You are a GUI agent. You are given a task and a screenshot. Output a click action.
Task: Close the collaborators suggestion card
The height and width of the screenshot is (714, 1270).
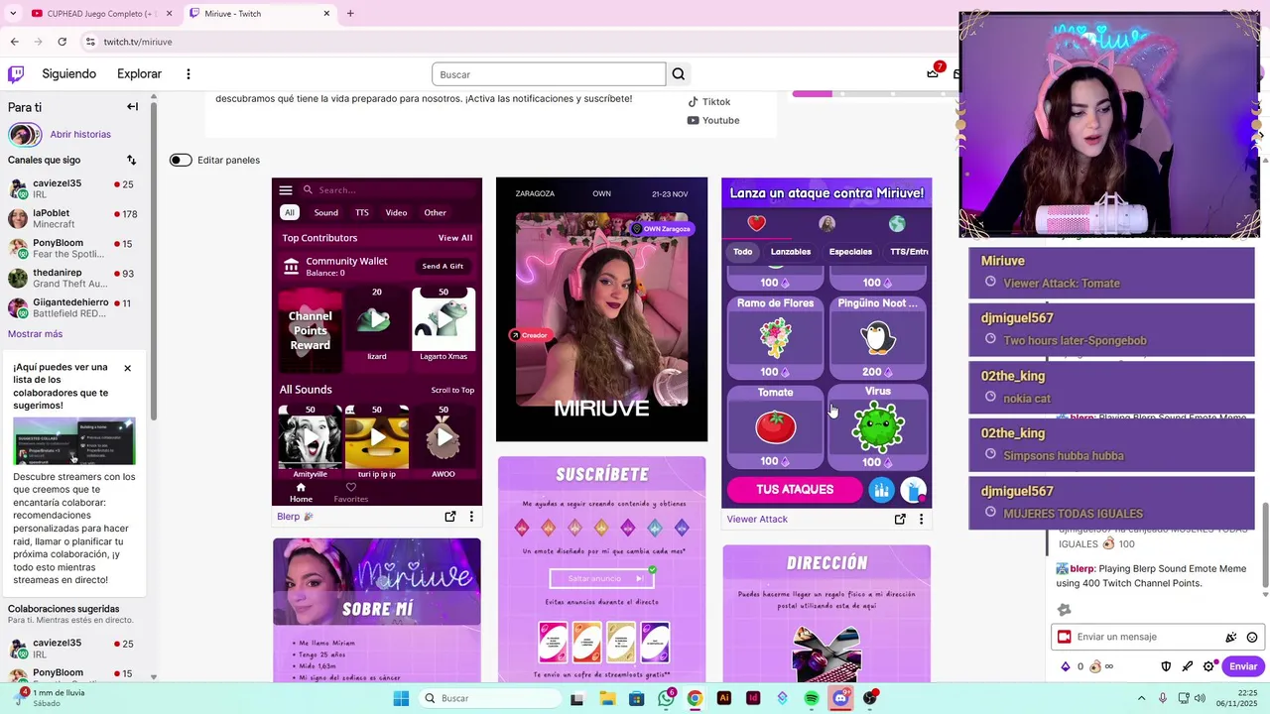(x=127, y=368)
